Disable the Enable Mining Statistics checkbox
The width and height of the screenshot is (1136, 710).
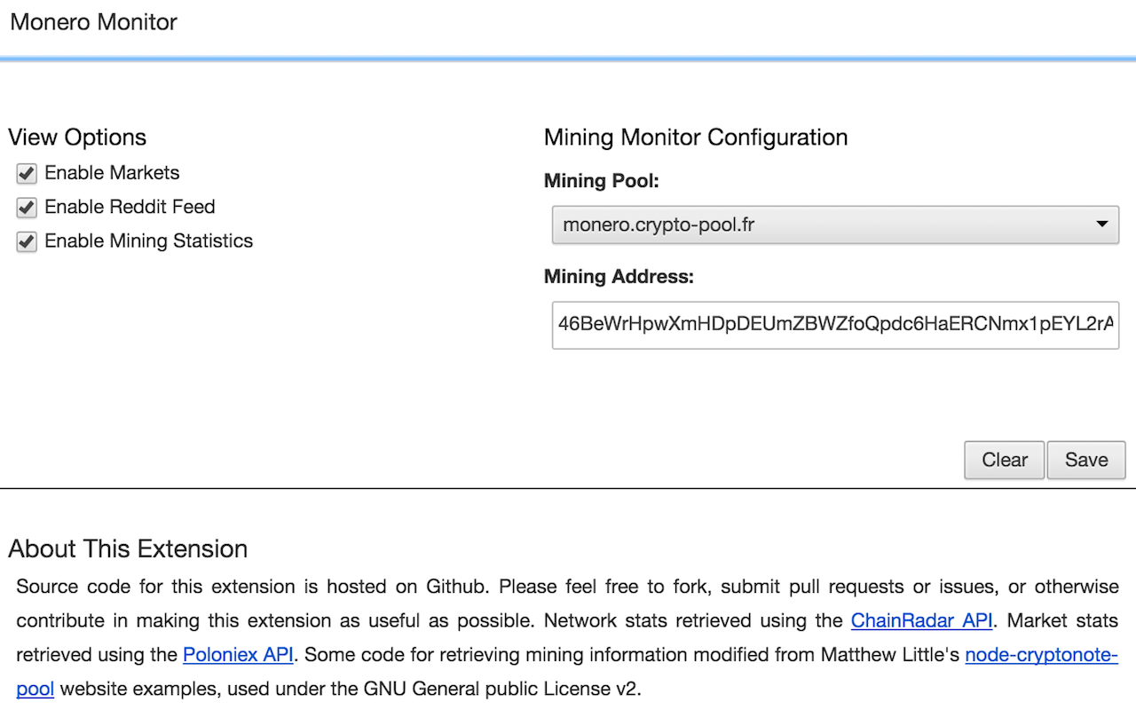coord(27,241)
